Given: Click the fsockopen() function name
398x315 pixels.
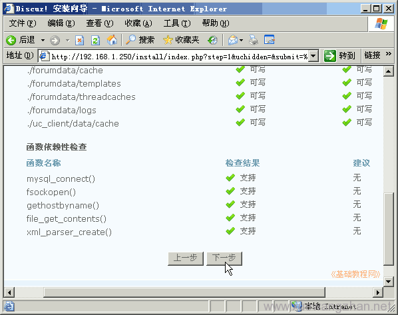Looking at the screenshot, I should click(51, 192).
